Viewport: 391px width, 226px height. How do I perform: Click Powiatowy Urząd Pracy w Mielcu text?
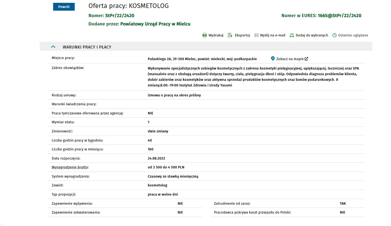click(x=155, y=24)
